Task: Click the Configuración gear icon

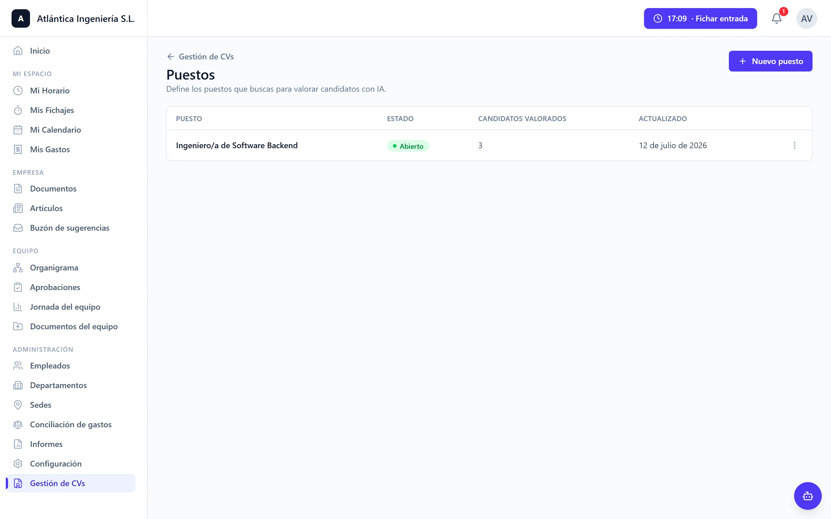Action: (x=18, y=463)
